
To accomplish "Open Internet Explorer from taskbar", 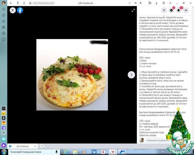I will 66,152.
